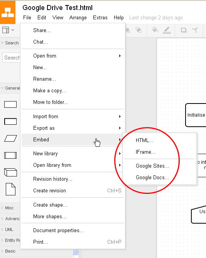Open the Arrange menu
Image resolution: width=206 pixels, height=258 pixels.
pyautogui.click(x=78, y=18)
